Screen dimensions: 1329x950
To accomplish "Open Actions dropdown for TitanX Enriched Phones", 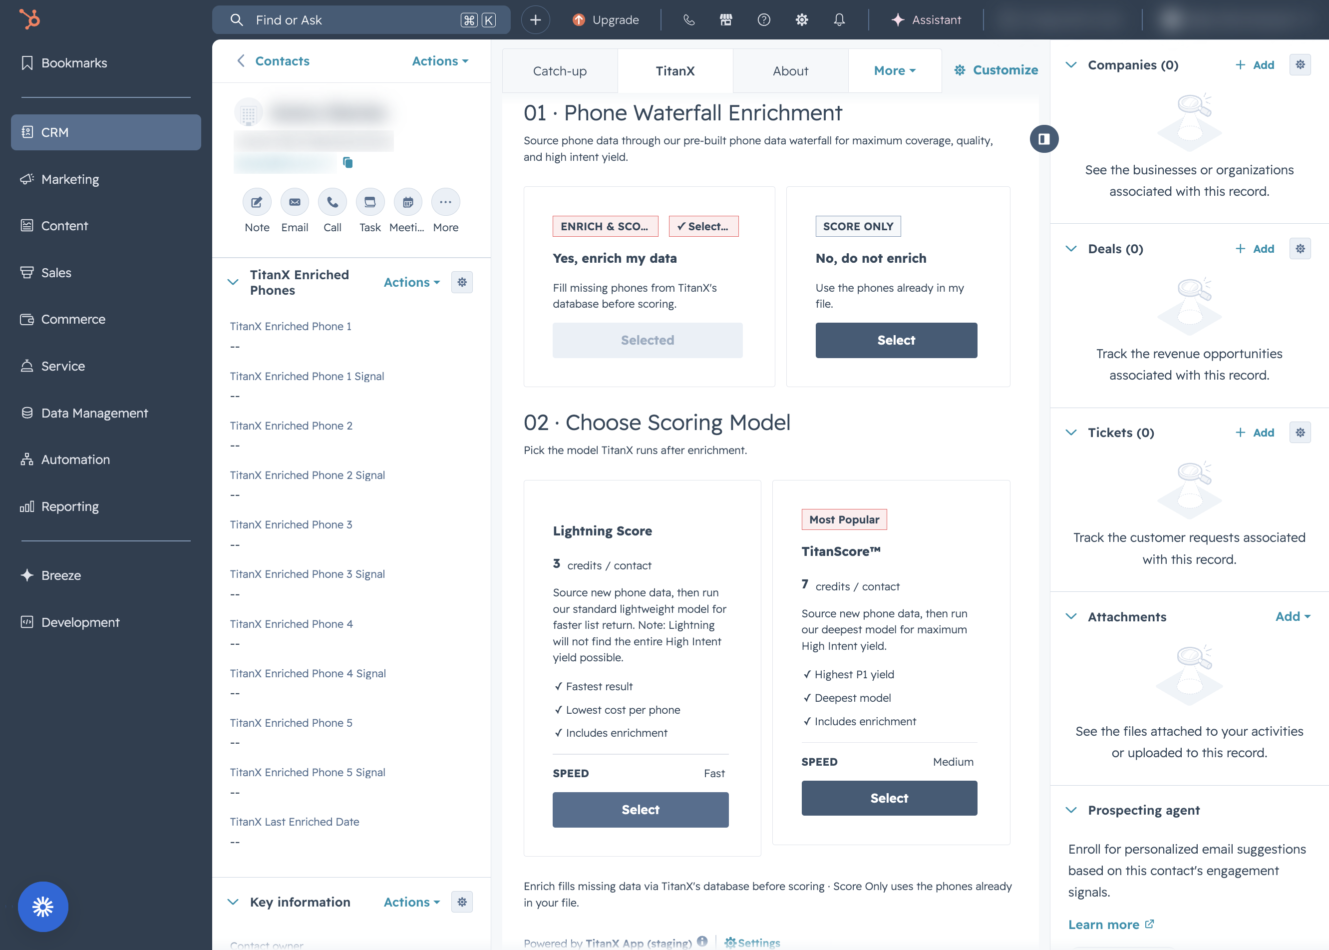I will point(411,282).
